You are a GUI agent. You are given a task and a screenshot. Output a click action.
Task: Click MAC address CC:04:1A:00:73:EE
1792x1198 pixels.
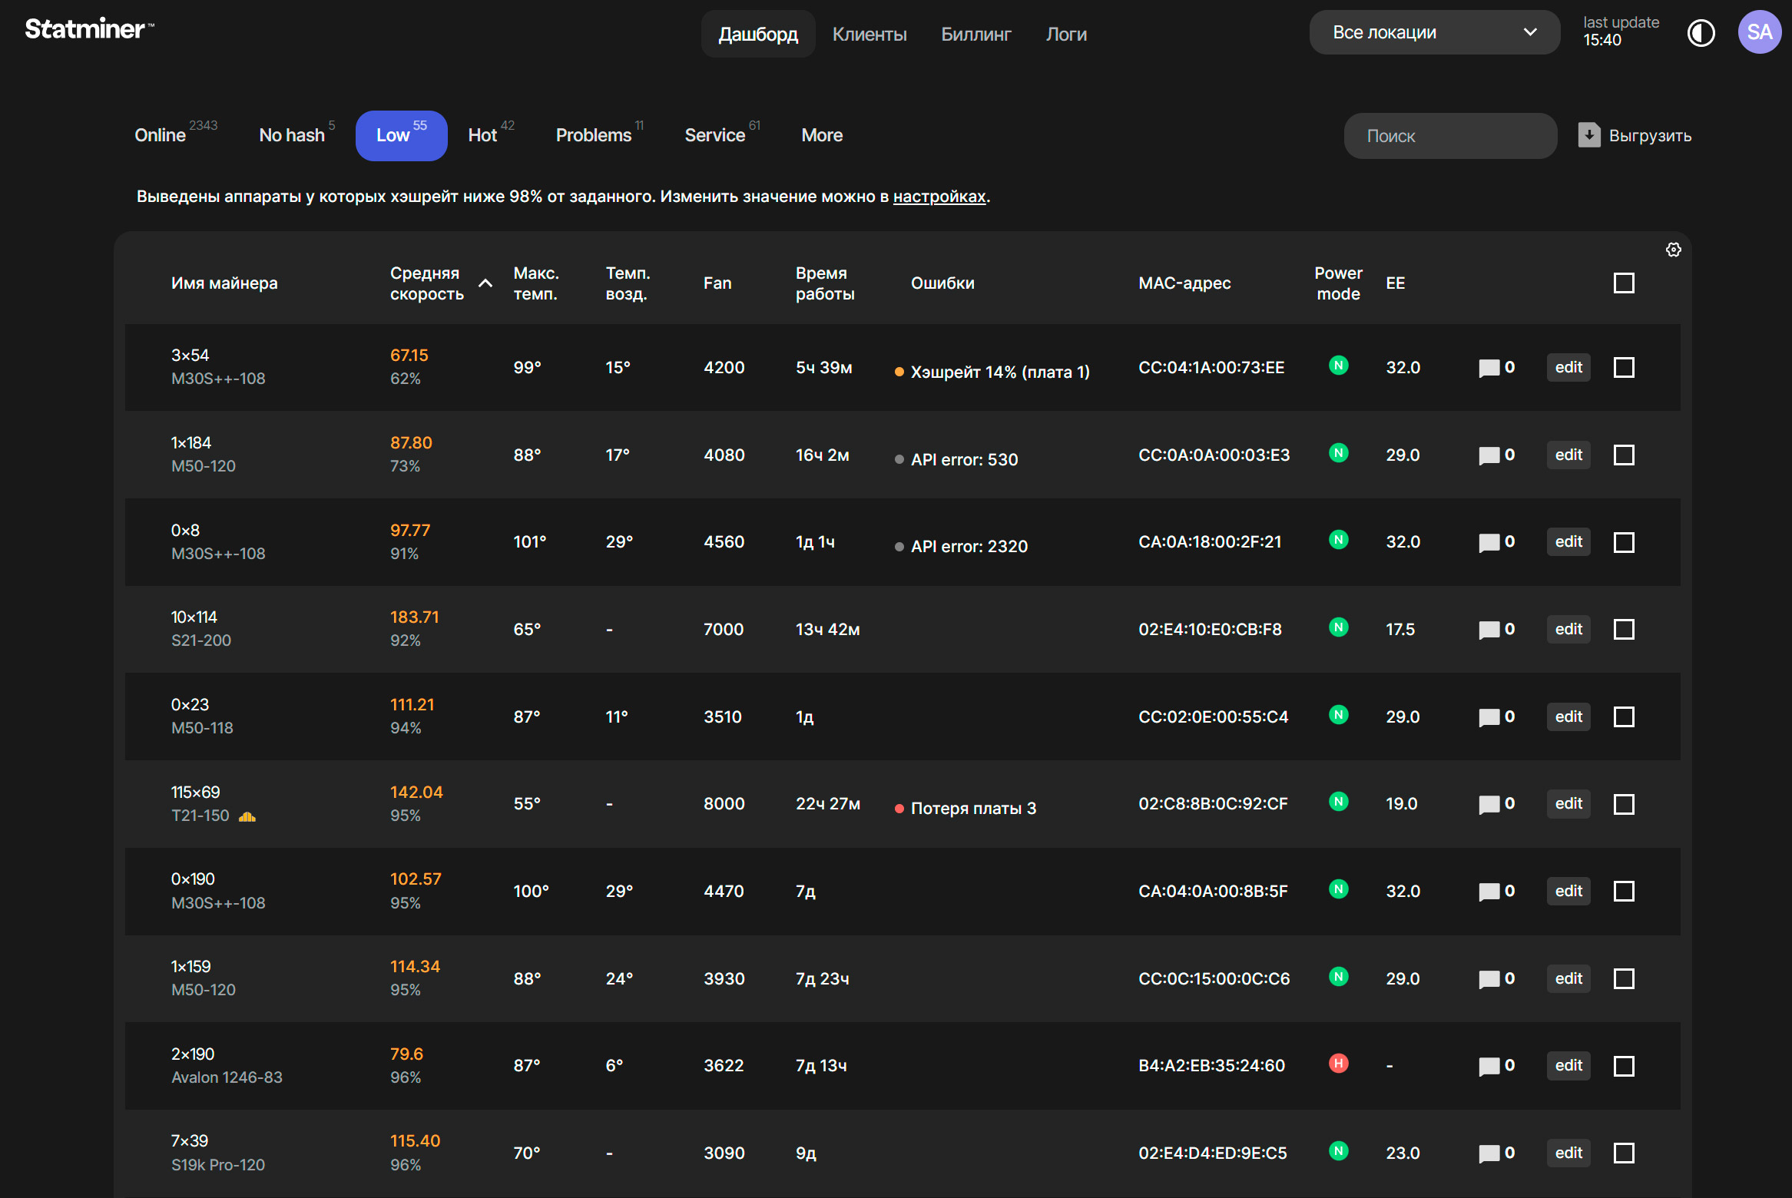pos(1211,367)
